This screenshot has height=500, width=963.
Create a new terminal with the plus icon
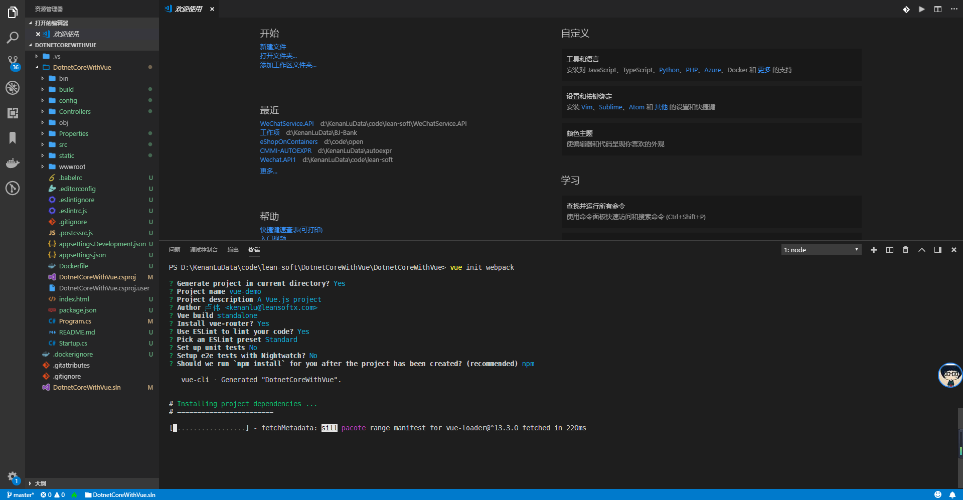(x=874, y=250)
